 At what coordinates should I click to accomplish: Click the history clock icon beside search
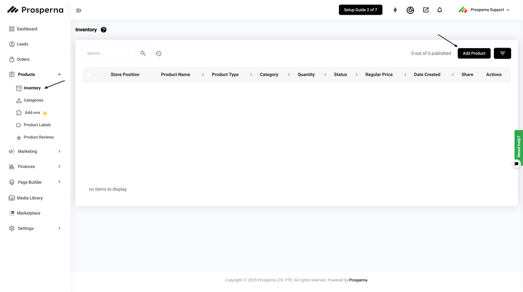[159, 53]
